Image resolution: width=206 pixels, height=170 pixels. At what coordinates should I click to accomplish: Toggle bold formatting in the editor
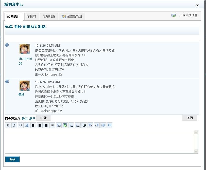8,125
